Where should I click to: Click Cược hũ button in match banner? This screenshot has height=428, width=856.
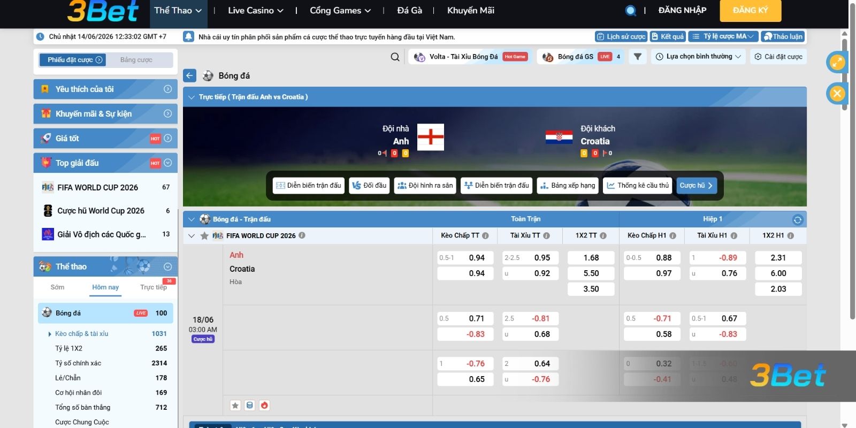pos(697,185)
